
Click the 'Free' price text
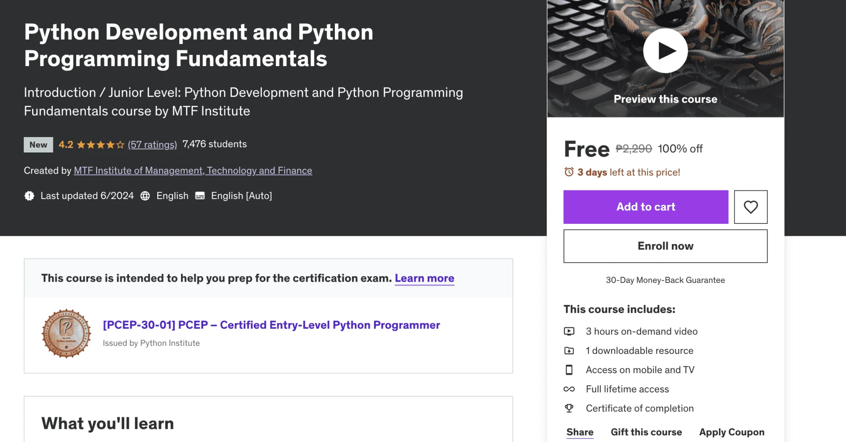click(587, 149)
